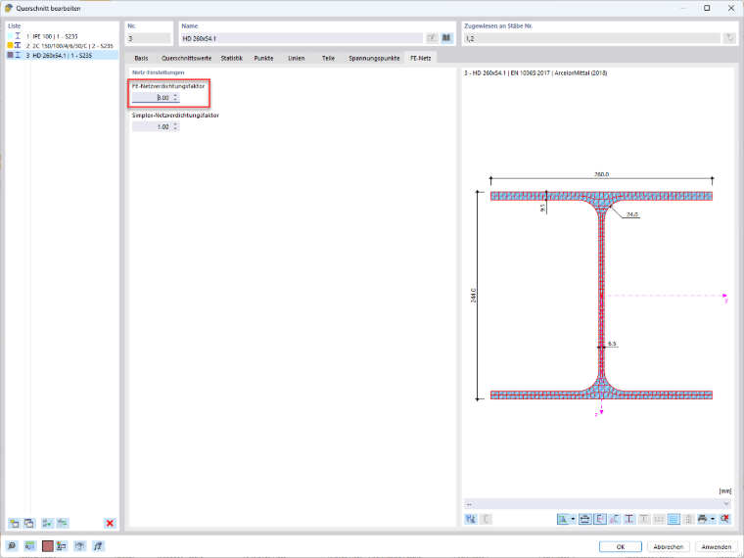
Task: Print the cross-section graphic
Action: click(703, 519)
